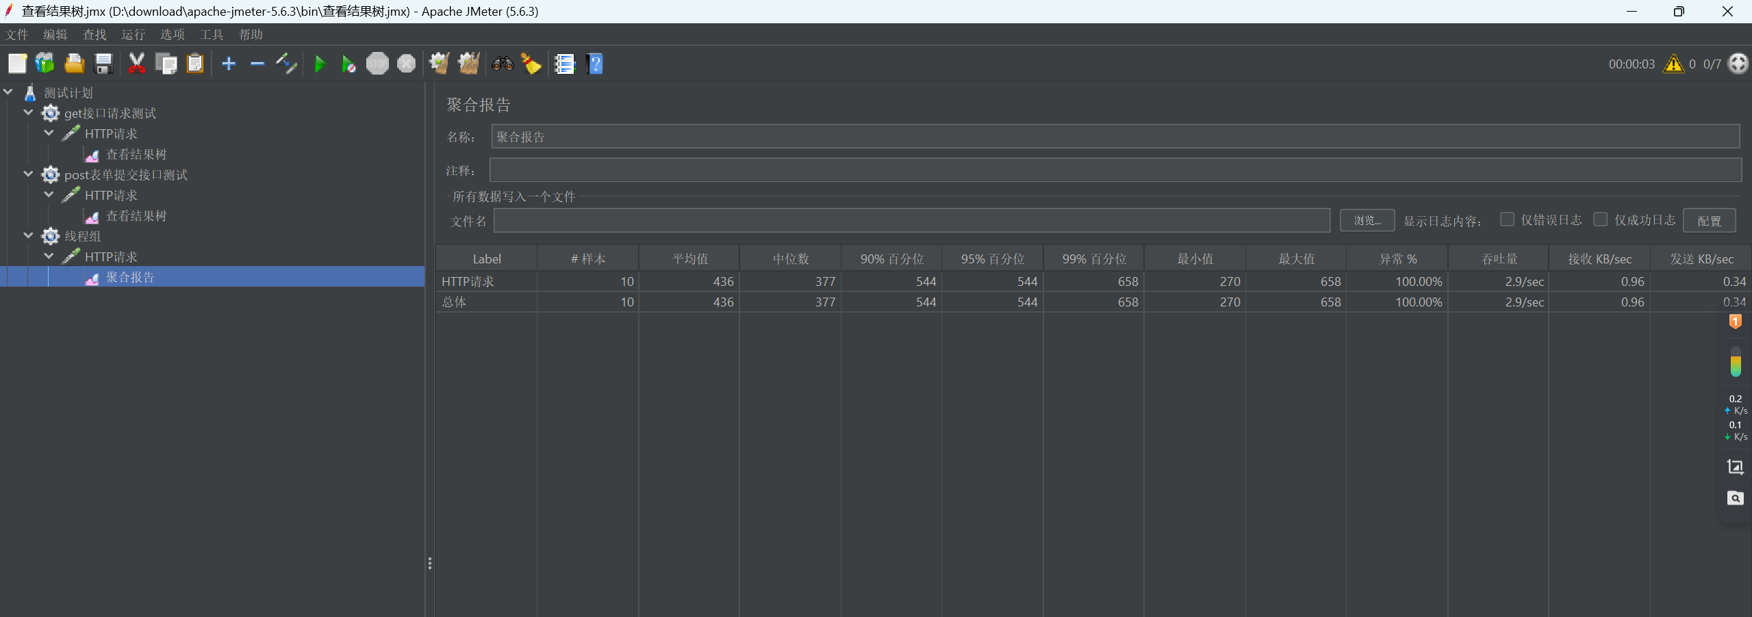Start the test with the green play icon
This screenshot has width=1752, height=617.
pos(320,64)
